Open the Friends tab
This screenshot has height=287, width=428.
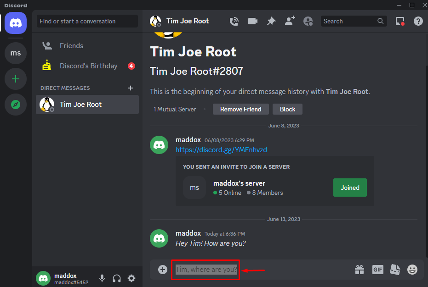[87, 46]
